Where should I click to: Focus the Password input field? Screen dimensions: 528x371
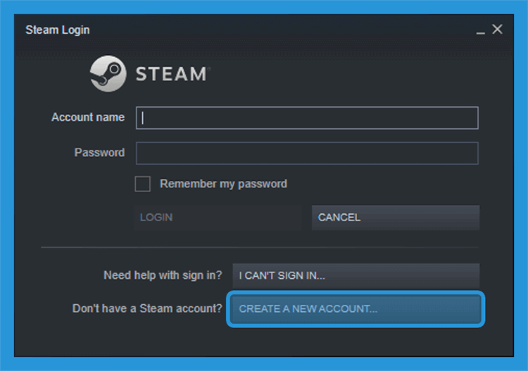pos(307,153)
